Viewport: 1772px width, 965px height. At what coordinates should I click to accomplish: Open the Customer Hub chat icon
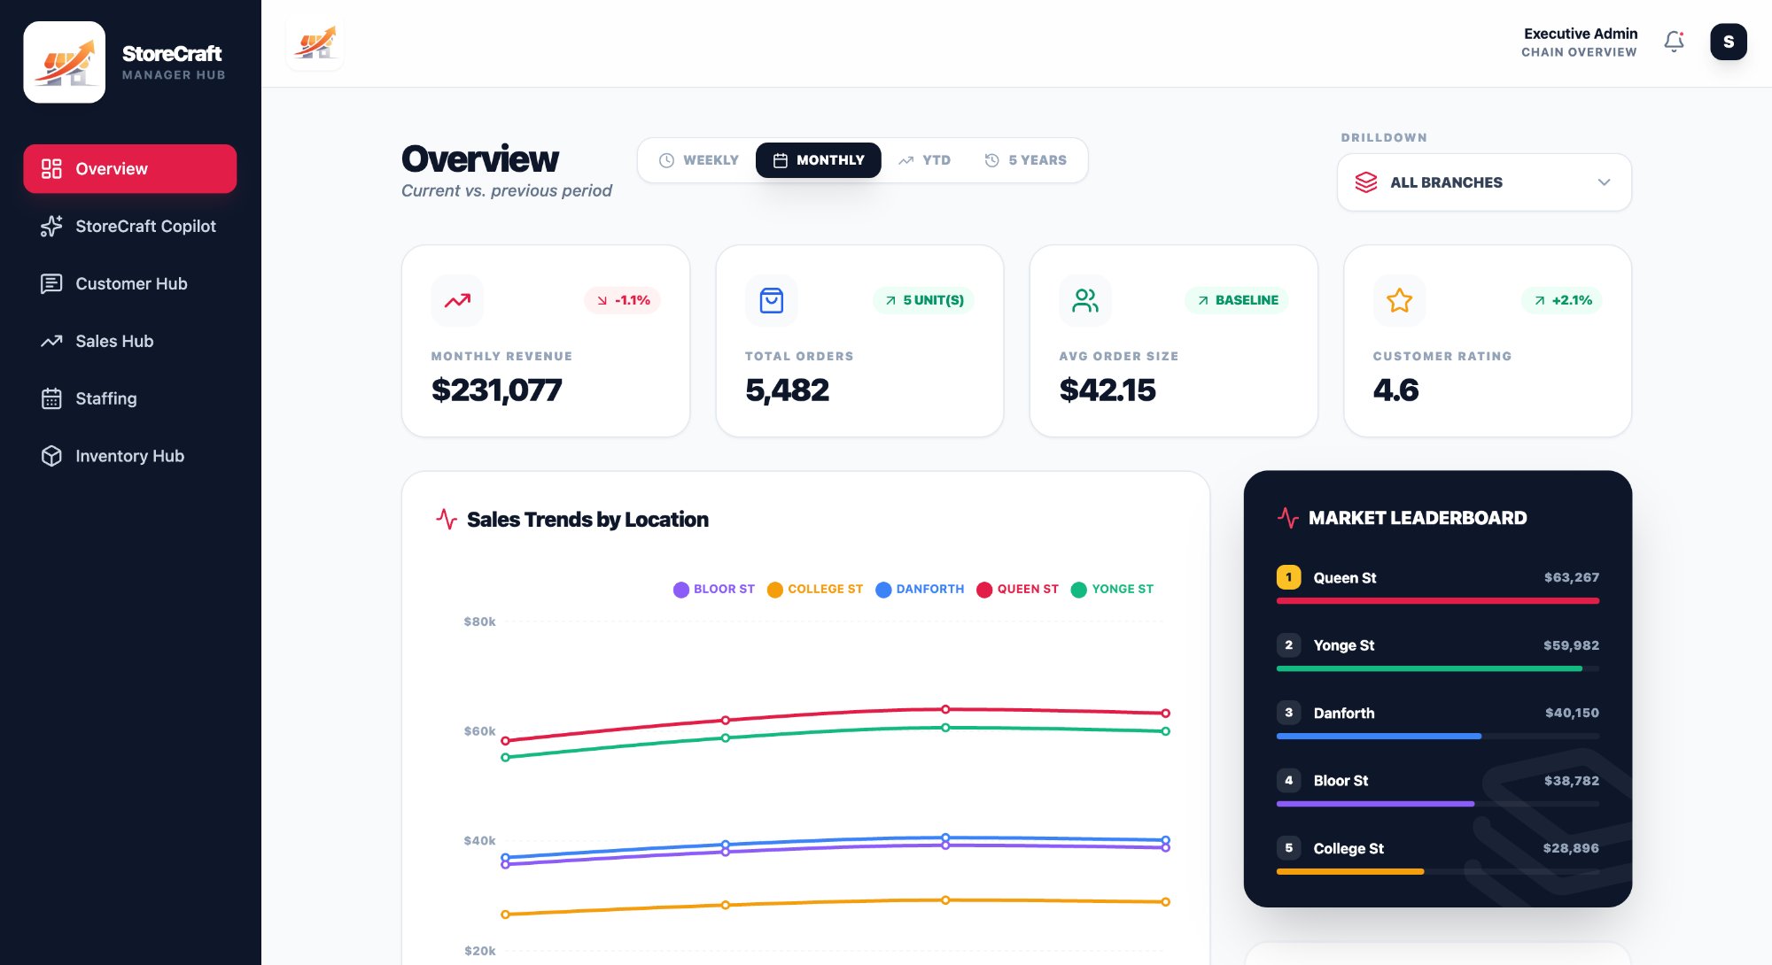(x=51, y=283)
